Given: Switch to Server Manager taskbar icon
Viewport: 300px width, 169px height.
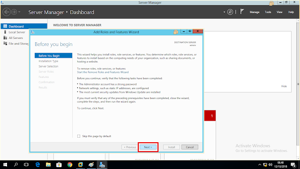Looking at the screenshot, I should pos(102,165).
